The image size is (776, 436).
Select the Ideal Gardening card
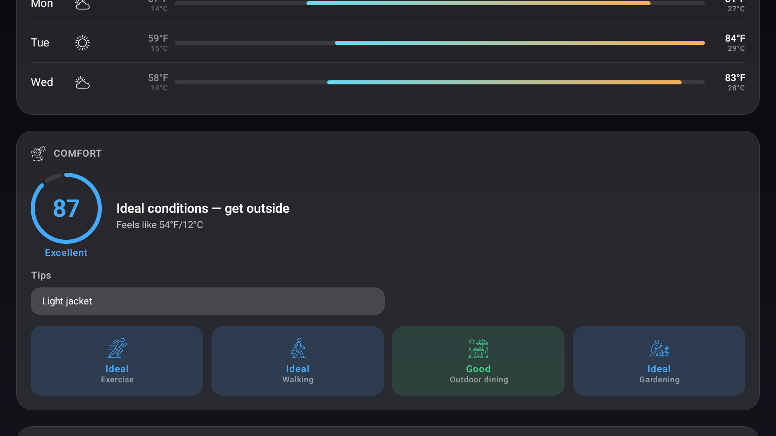(659, 361)
